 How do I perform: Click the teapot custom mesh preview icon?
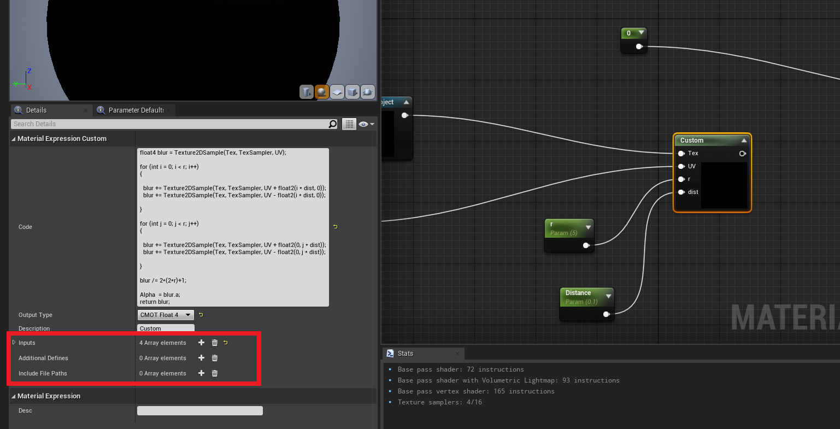click(x=368, y=92)
